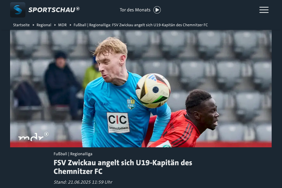Click the breadcrumb arrow after MDR
Image resolution: width=282 pixels, height=188 pixels.
[70, 25]
